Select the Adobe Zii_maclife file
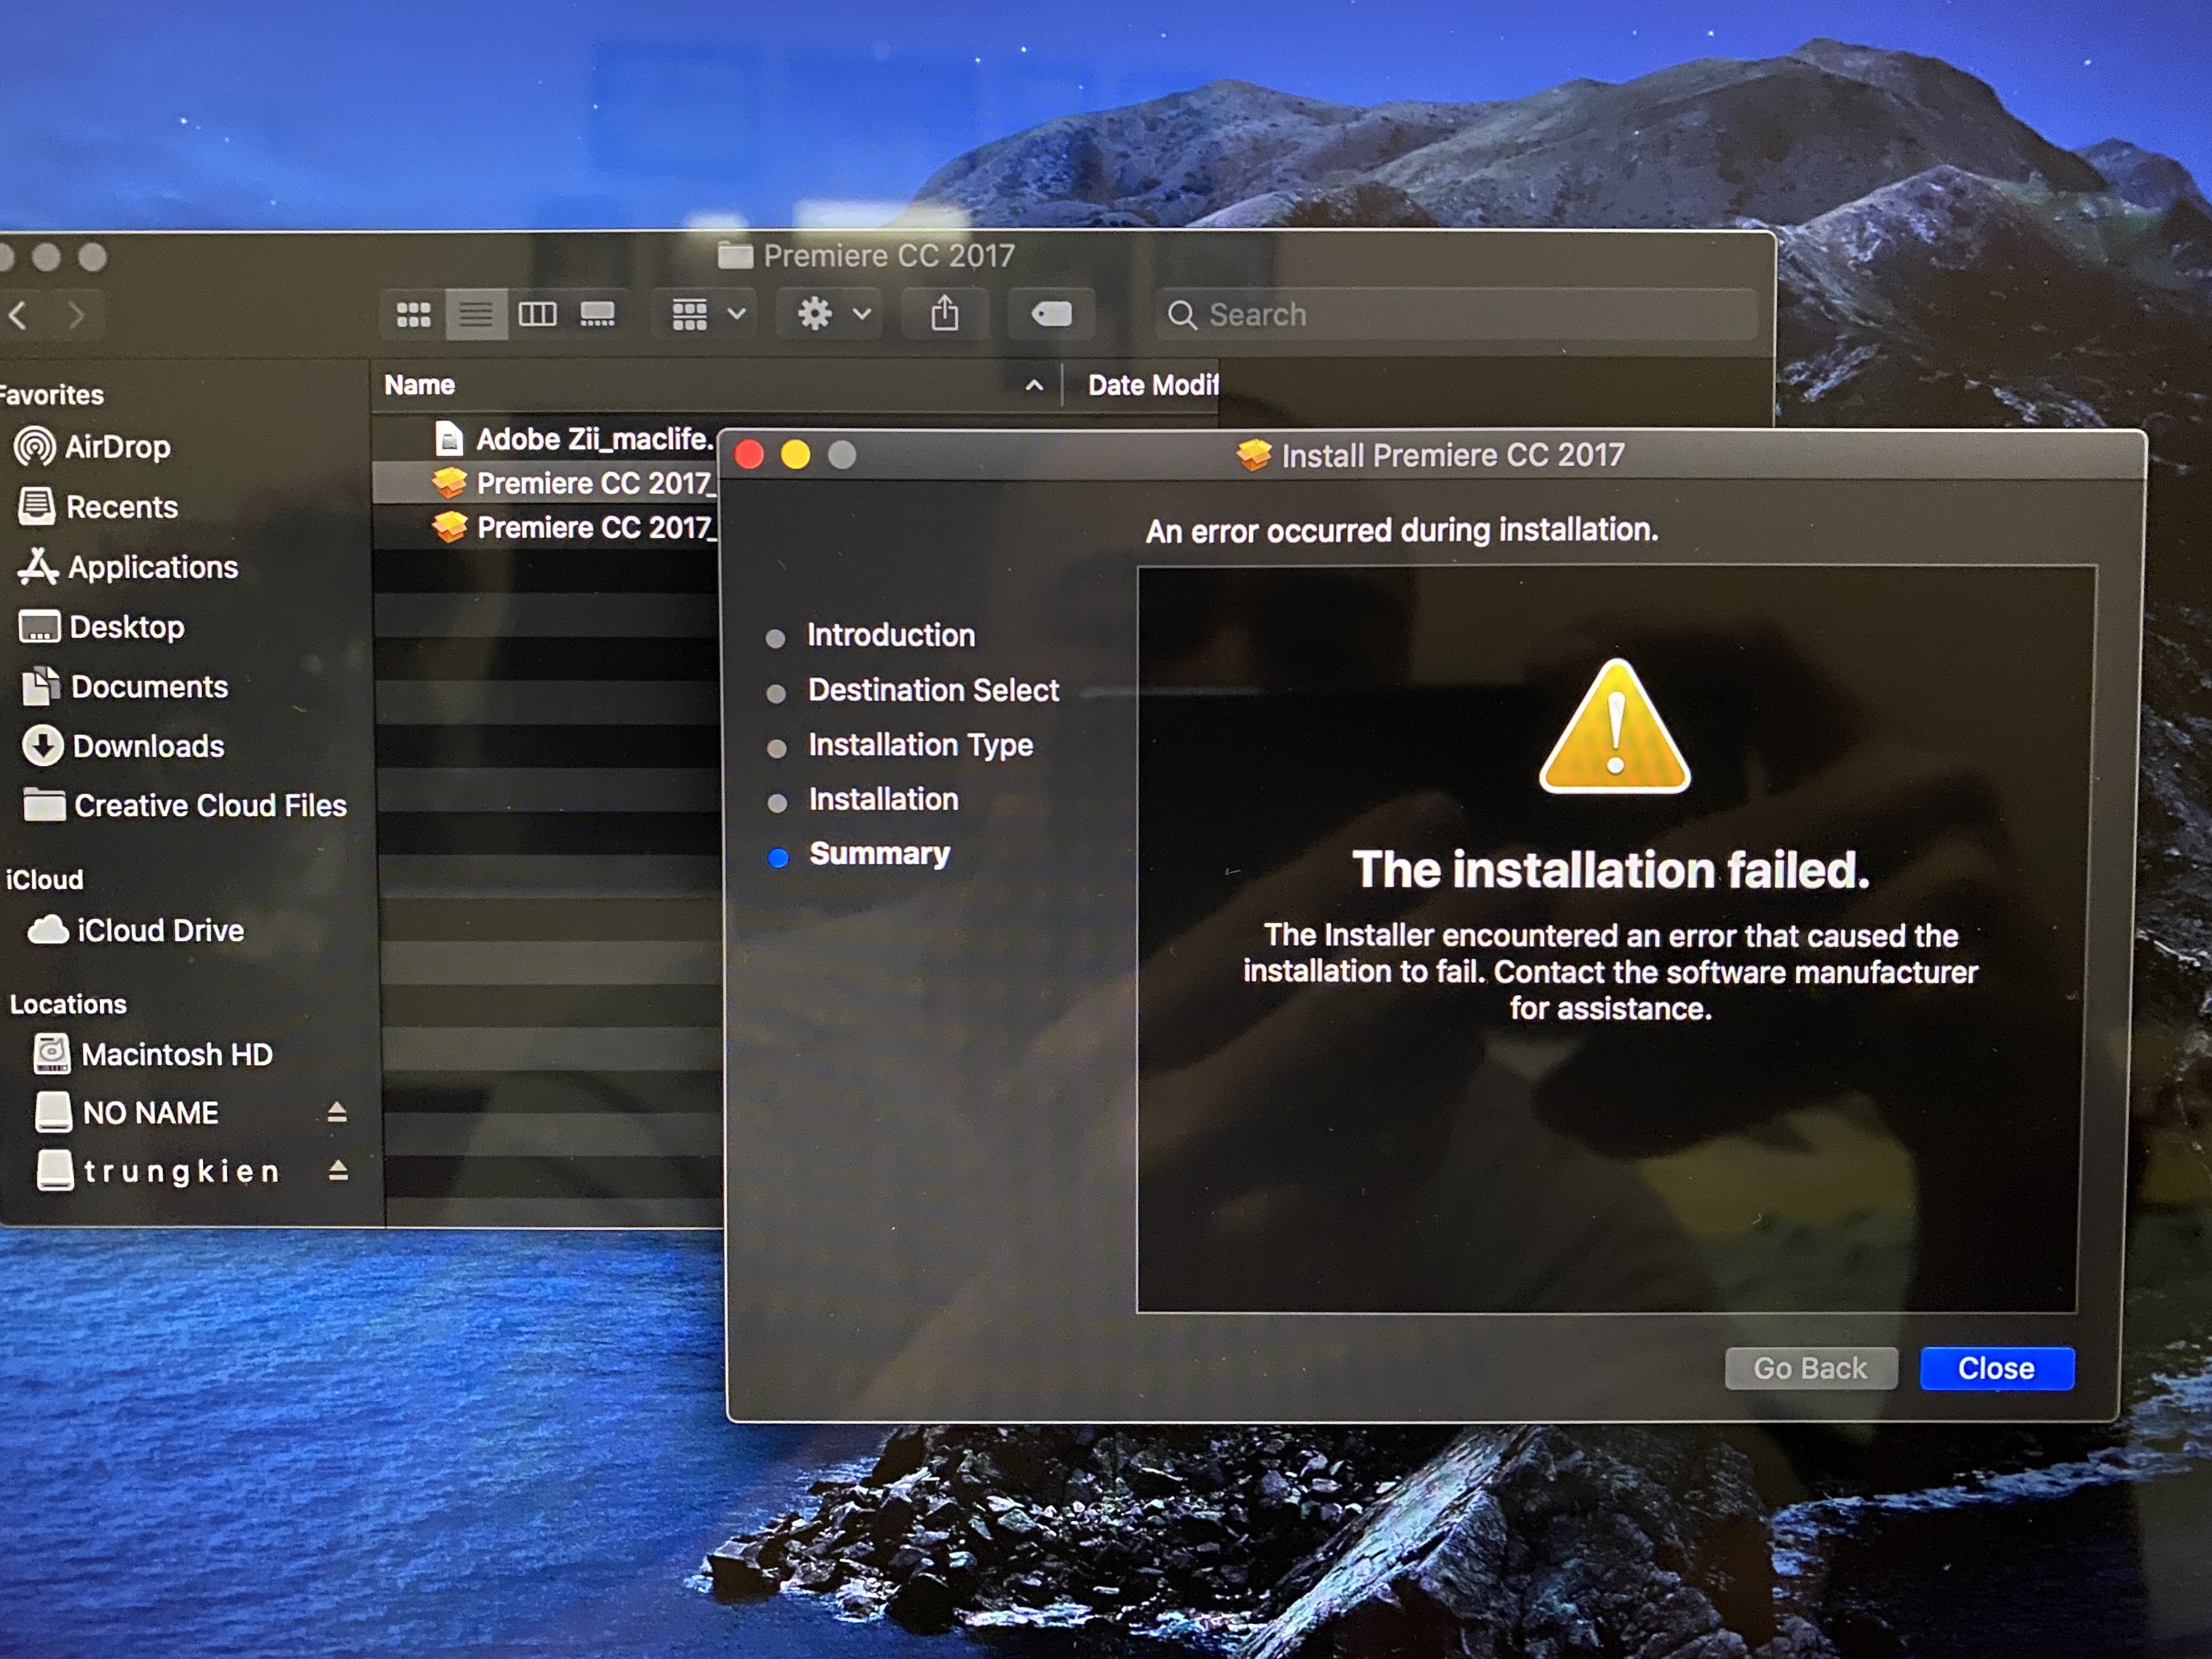Screen dimensions: 2212x1659 tap(575, 439)
